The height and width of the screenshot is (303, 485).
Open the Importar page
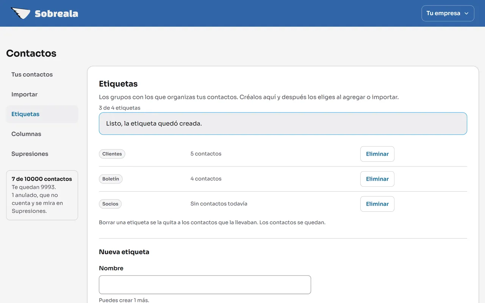tap(42, 94)
